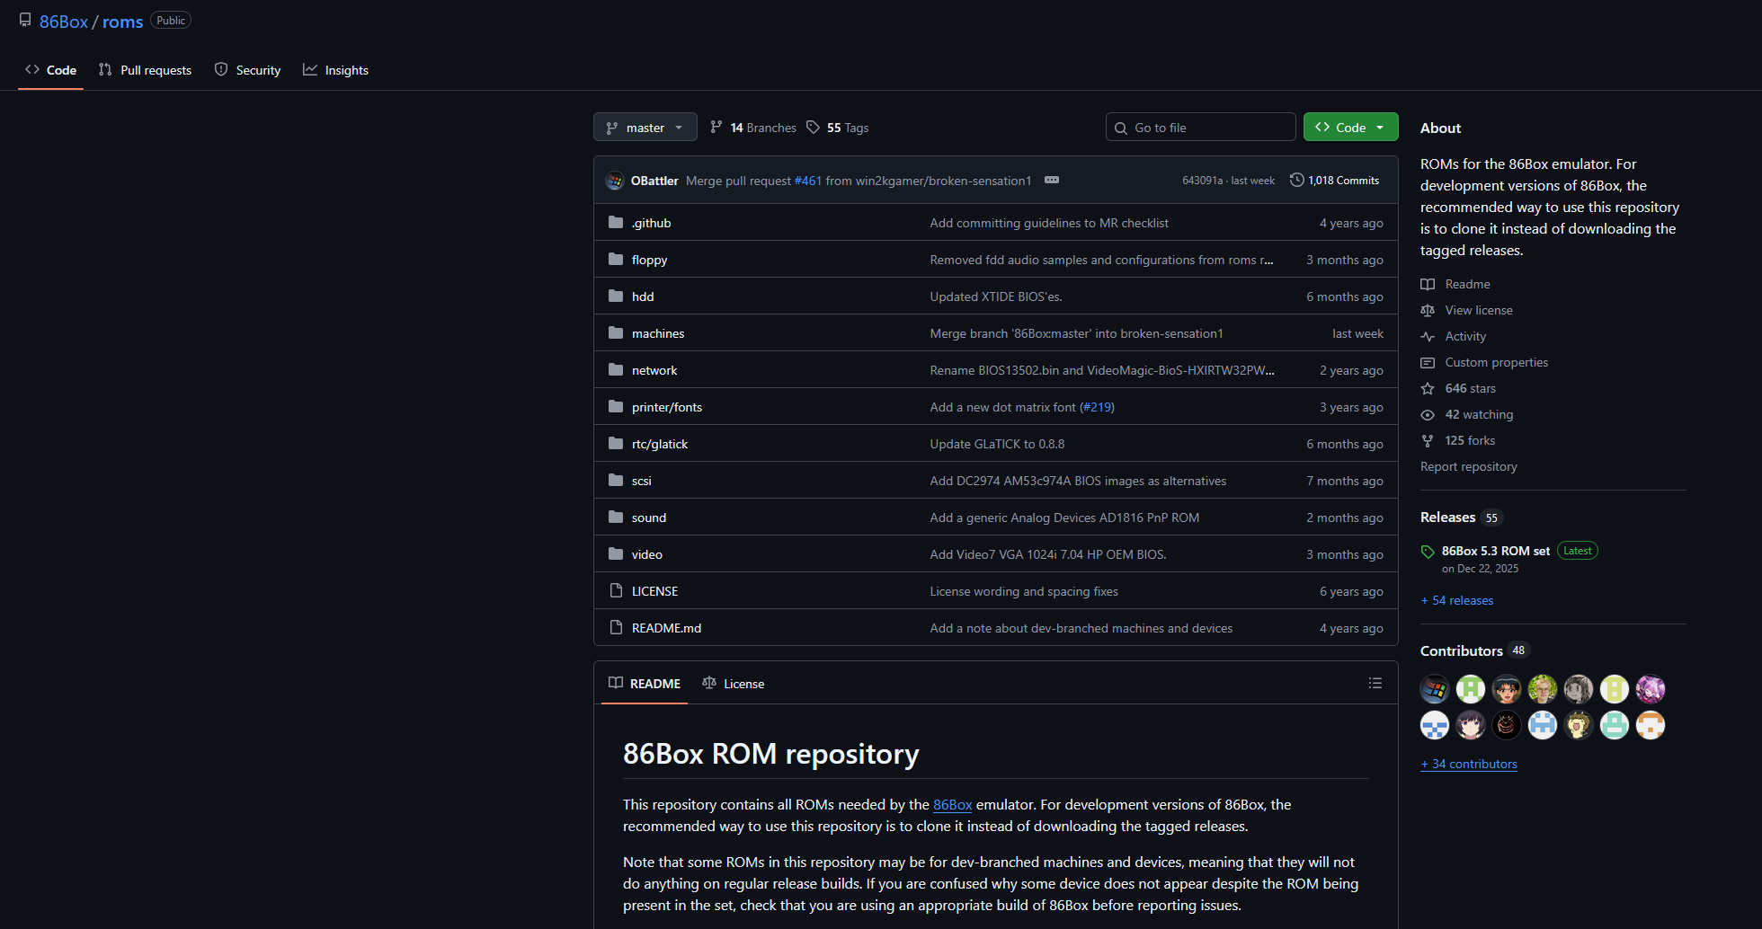Open the Insights tab

pos(335,70)
